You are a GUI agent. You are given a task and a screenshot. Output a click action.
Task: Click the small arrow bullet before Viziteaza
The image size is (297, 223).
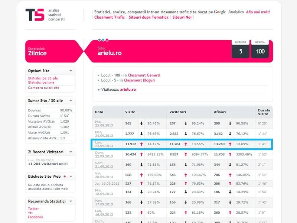pos(98,90)
